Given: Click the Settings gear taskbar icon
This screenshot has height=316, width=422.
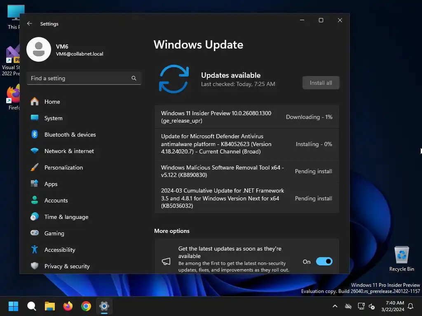Looking at the screenshot, I should 104,306.
